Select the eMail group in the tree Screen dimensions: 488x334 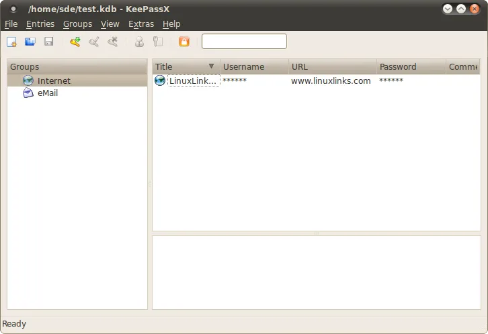click(x=47, y=93)
